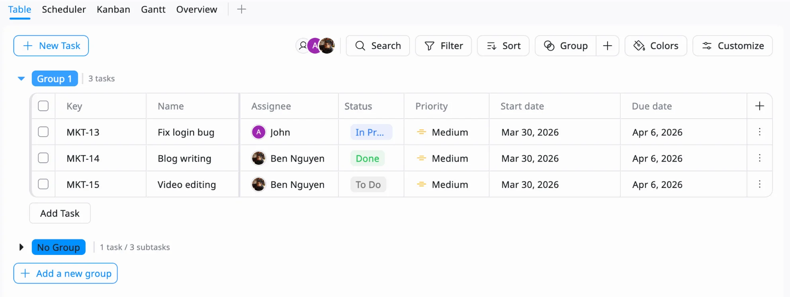Add a new column with plus icon

(759, 106)
